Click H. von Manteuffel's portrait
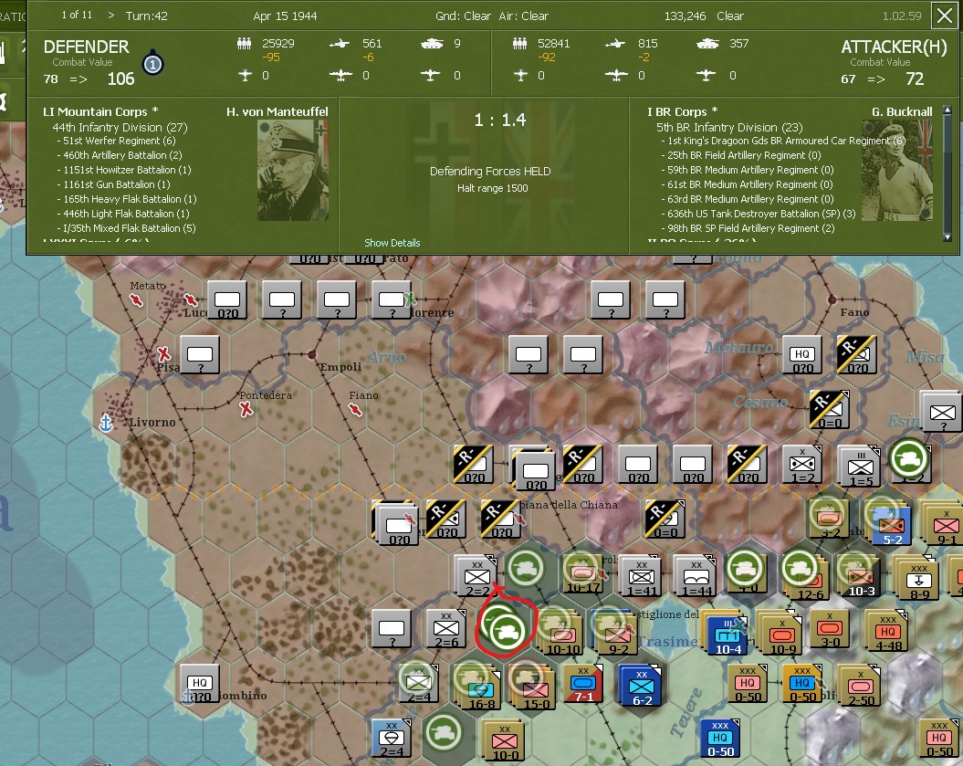The height and width of the screenshot is (766, 963). click(x=293, y=170)
